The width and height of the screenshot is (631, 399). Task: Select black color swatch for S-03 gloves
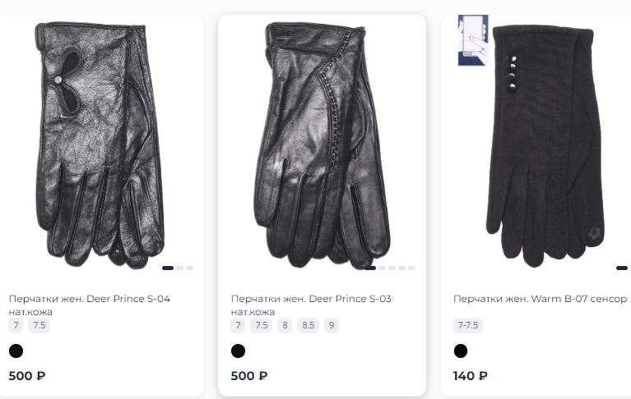coord(239,351)
